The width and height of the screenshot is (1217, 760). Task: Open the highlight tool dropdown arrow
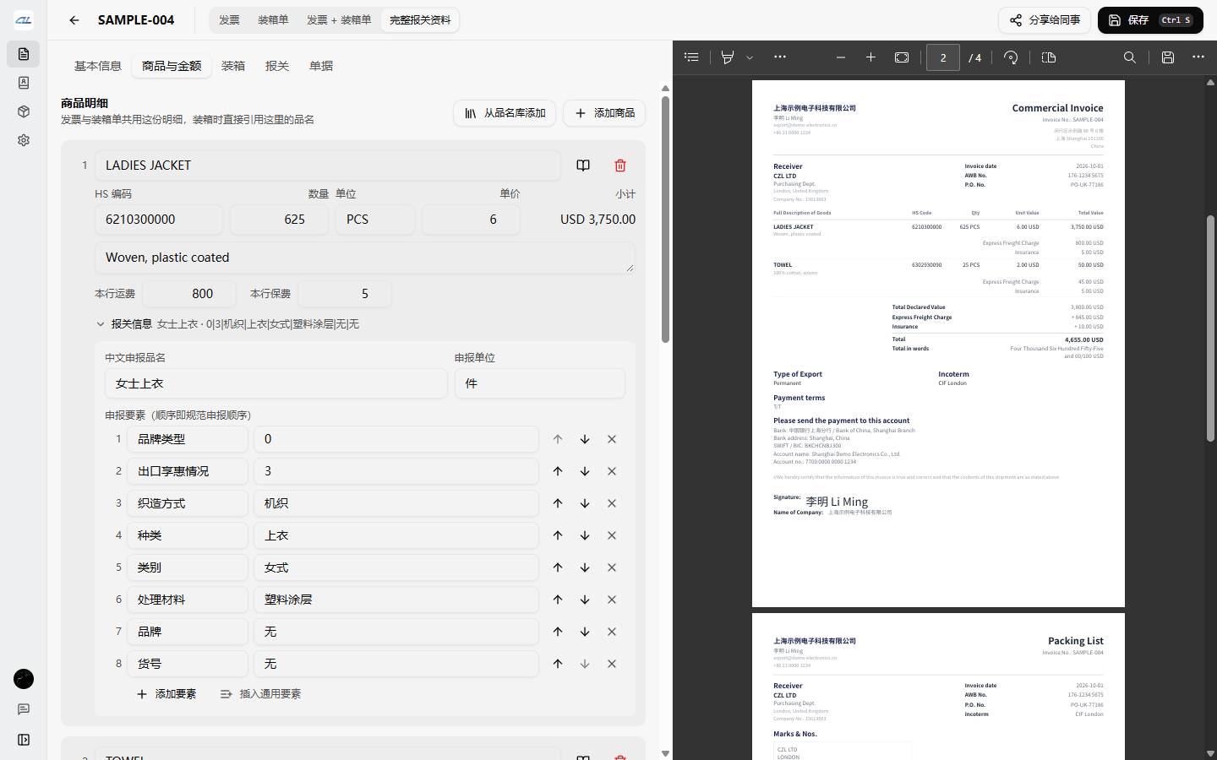click(750, 57)
